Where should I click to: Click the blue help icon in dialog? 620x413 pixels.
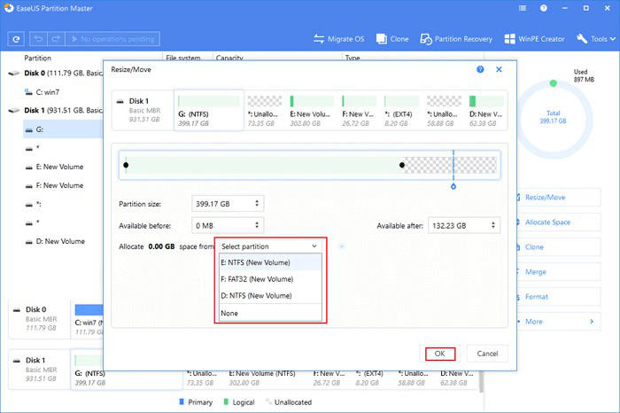480,68
